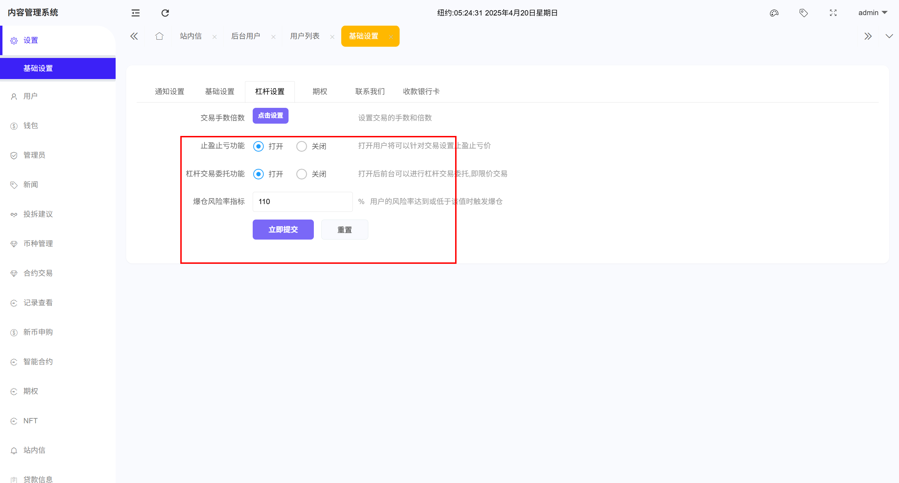Open the admin user dropdown
Screen dimensions: 899x483
click(872, 13)
